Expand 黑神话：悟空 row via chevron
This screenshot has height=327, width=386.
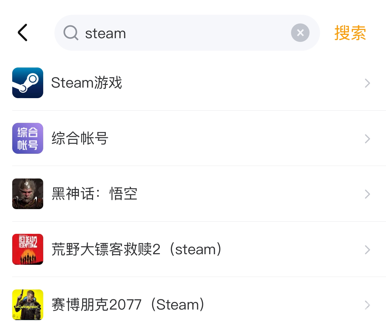[x=367, y=194]
